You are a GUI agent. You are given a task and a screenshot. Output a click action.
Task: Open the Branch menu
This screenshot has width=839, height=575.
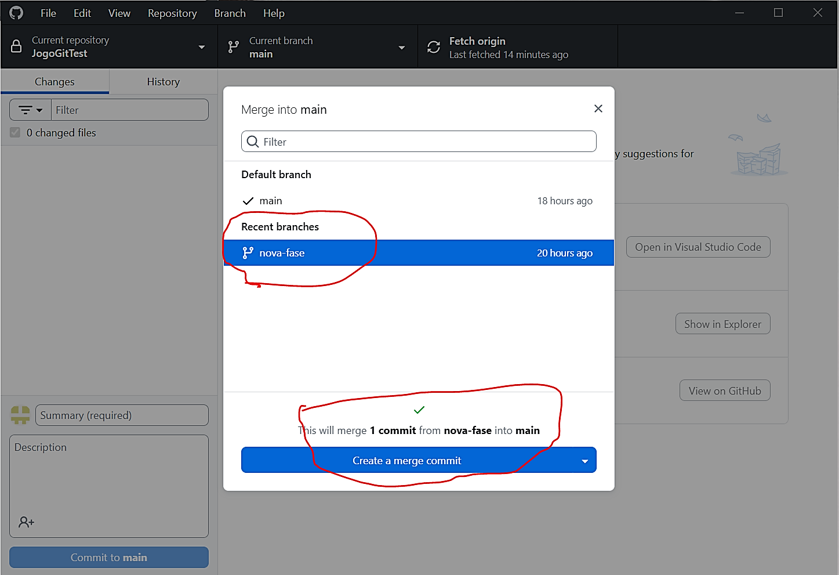point(230,13)
